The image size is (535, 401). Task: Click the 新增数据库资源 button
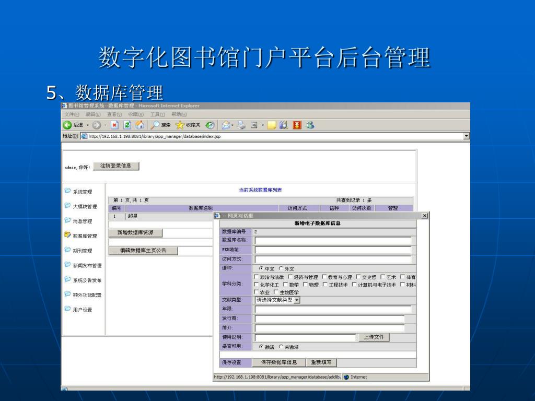pos(135,232)
